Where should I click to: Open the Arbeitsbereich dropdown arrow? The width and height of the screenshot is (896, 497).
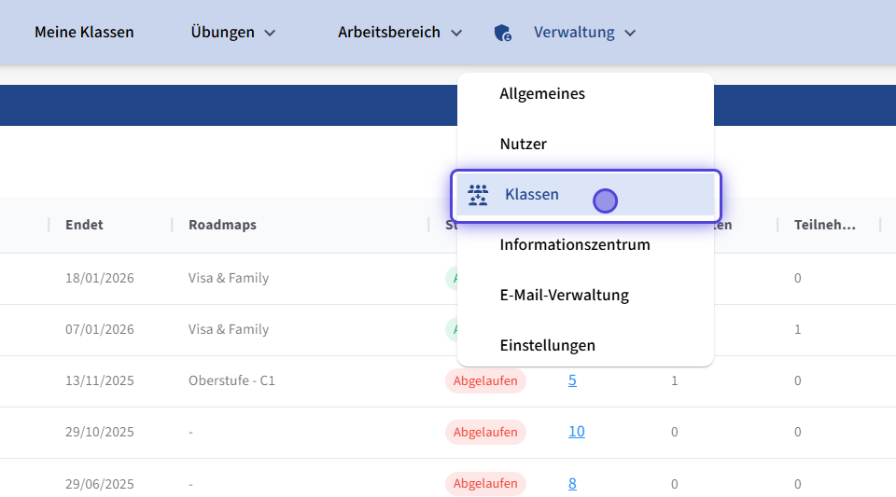(x=455, y=33)
